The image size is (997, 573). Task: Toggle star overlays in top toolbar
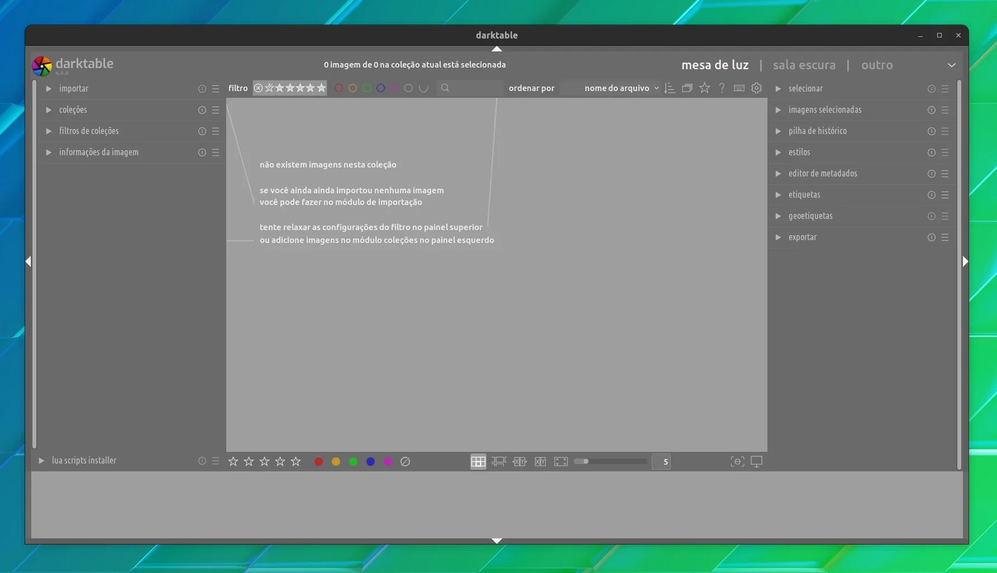(x=705, y=88)
